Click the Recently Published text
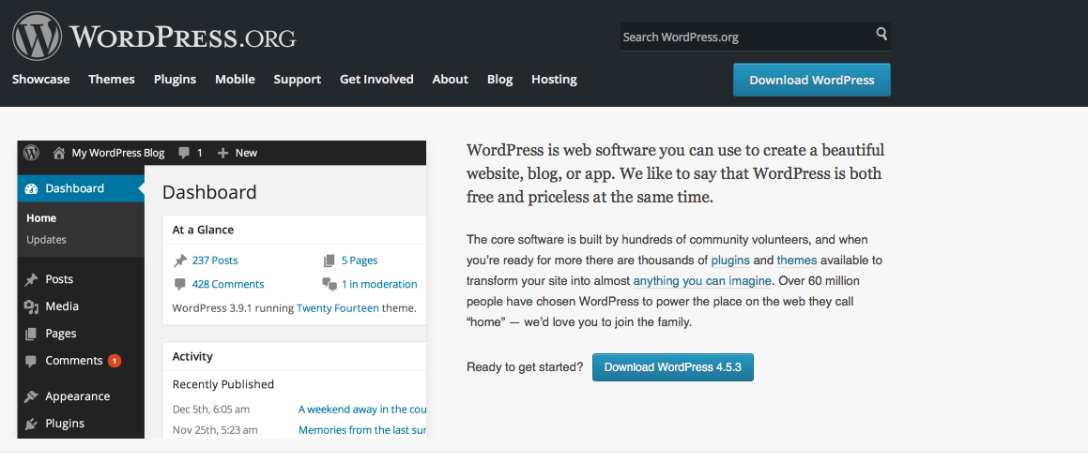The image size is (1088, 462). pyautogui.click(x=223, y=384)
